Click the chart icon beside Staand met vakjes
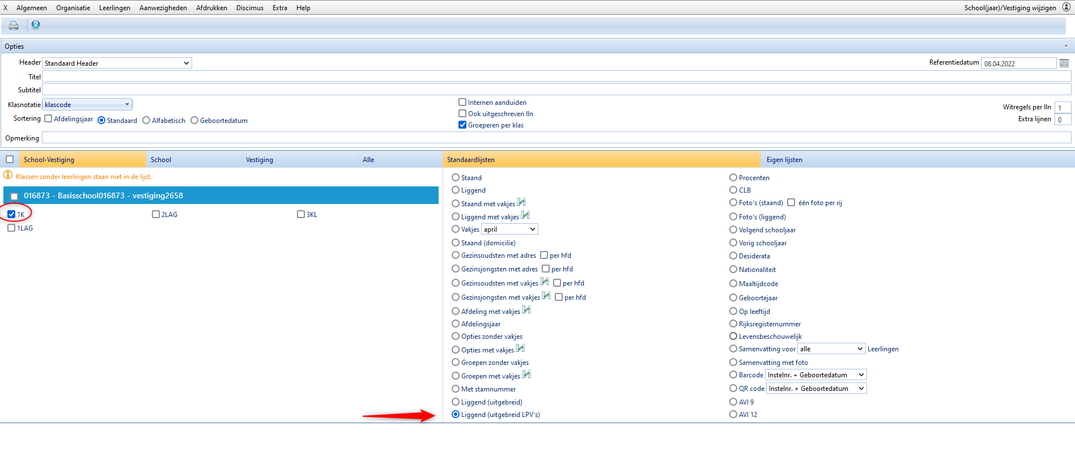1075x451 pixels. tap(521, 202)
